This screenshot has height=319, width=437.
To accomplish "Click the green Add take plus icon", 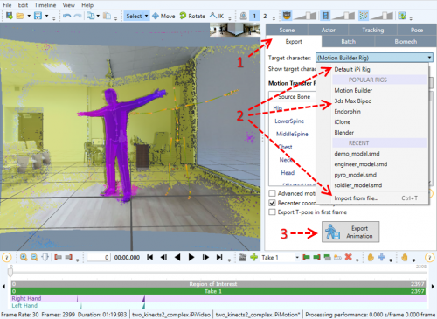I will pos(254,257).
